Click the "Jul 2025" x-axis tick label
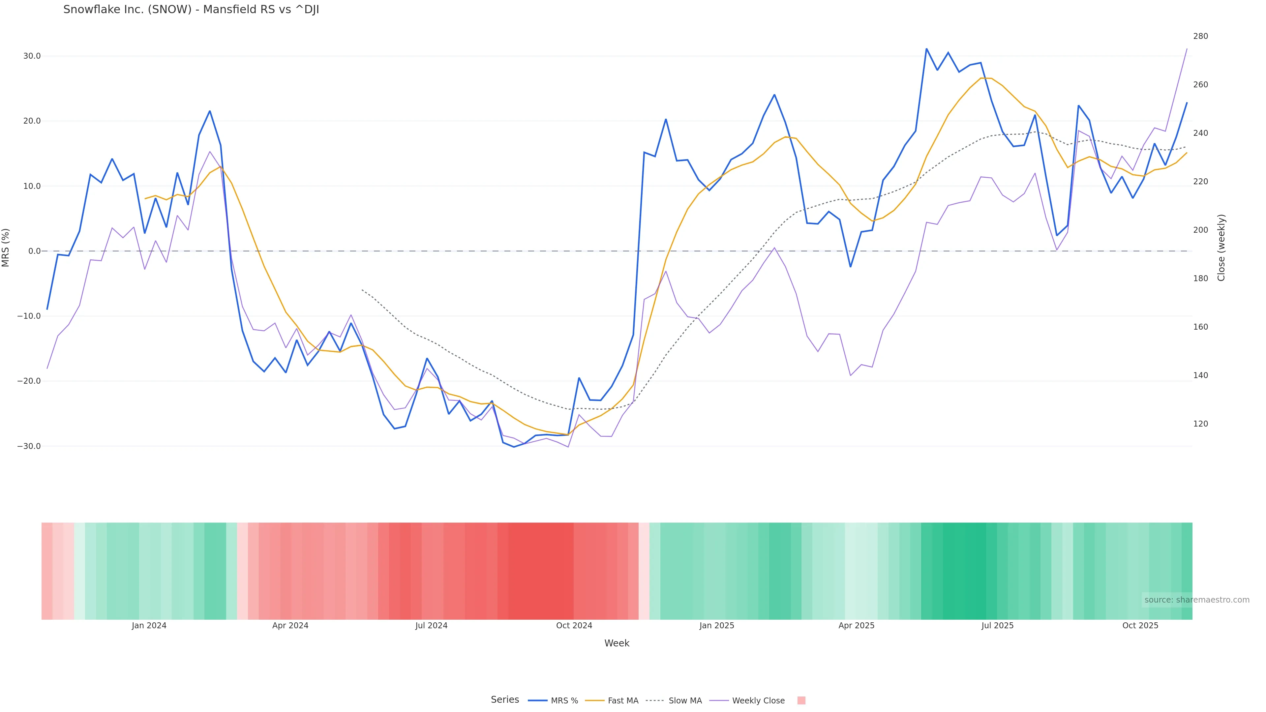Image resolution: width=1266 pixels, height=712 pixels. pyautogui.click(x=997, y=626)
